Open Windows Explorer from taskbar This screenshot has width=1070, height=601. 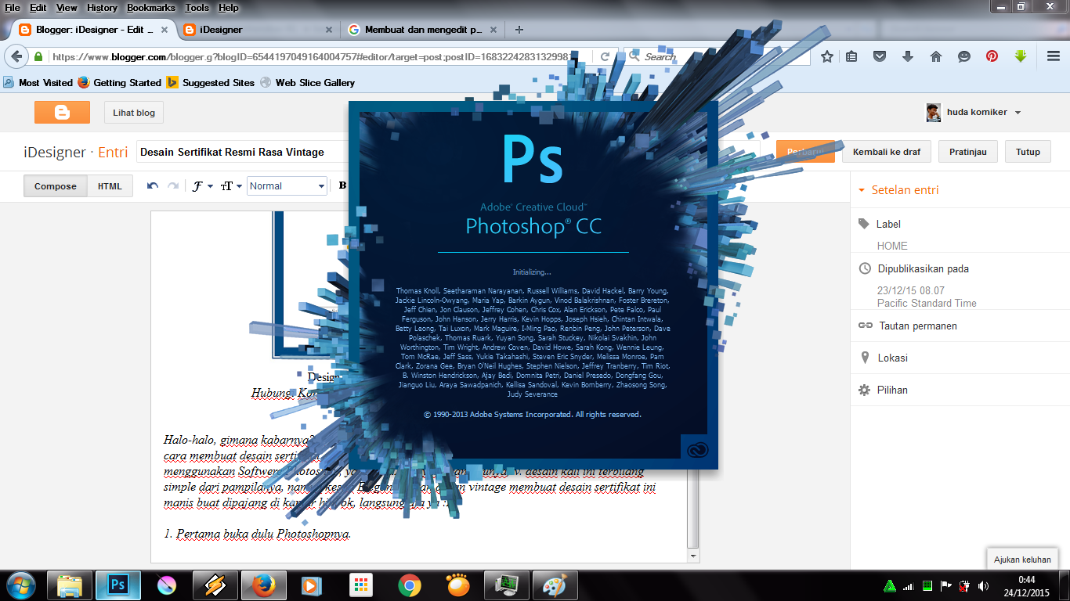[x=70, y=585]
